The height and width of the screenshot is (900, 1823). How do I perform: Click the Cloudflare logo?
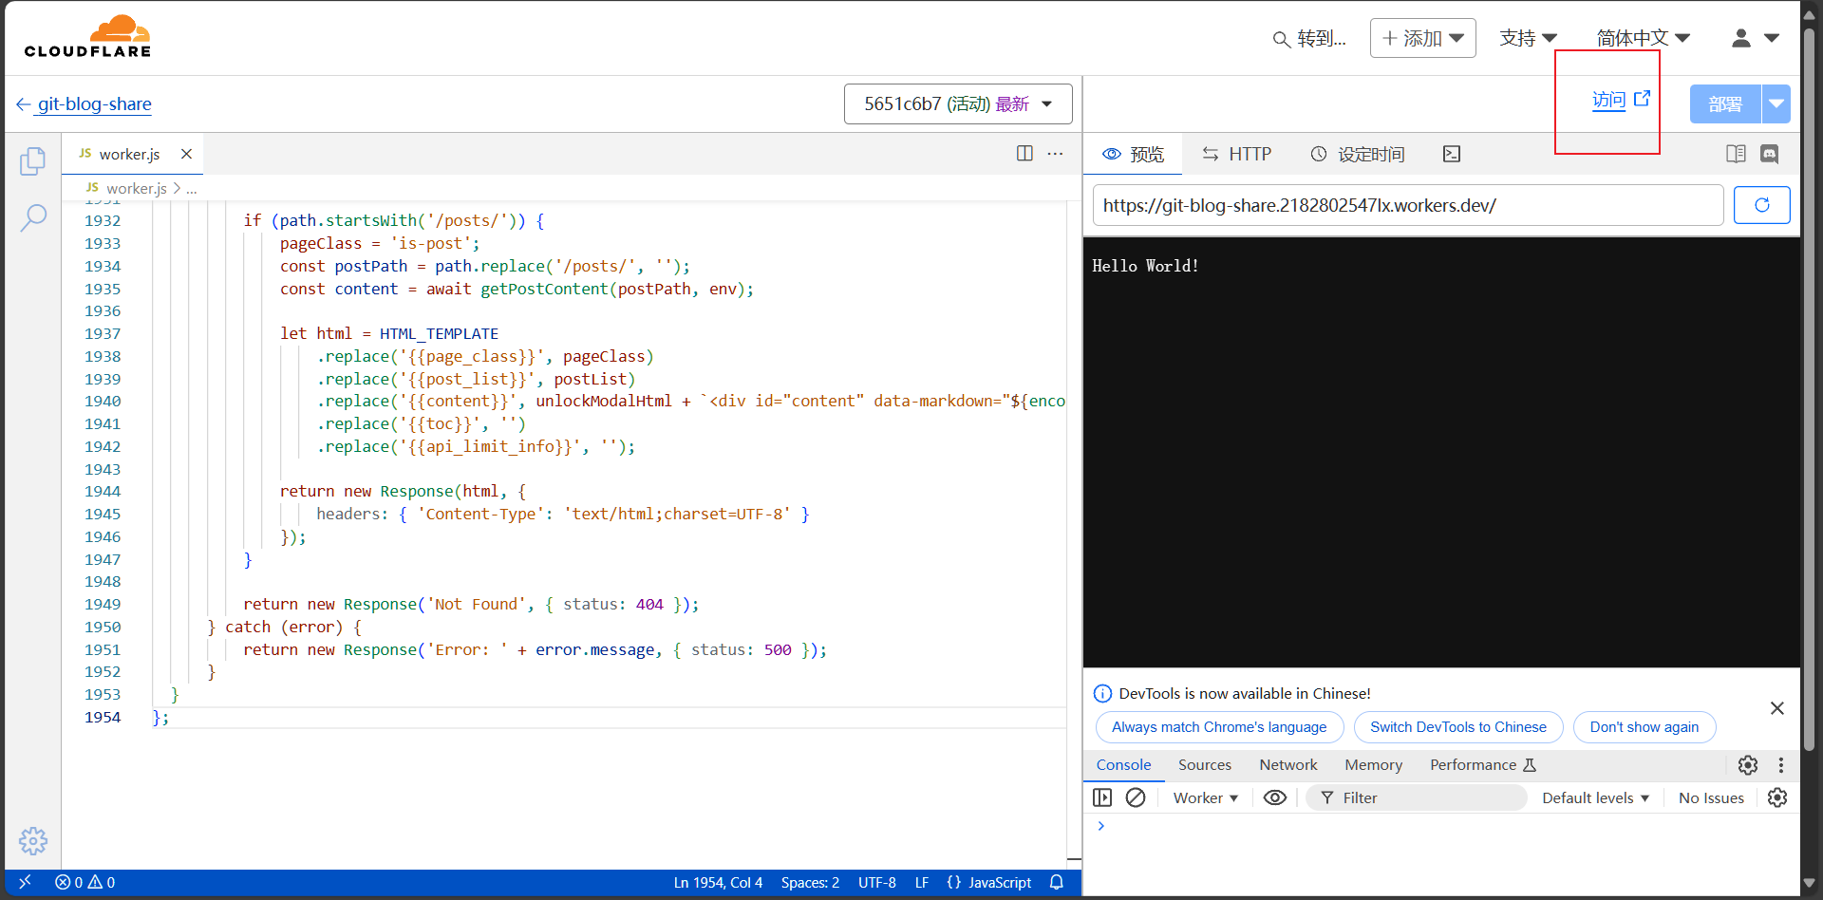tap(87, 37)
